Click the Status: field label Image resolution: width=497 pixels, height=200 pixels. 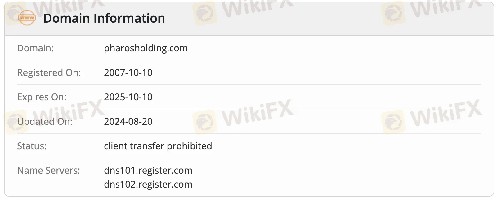click(x=32, y=146)
